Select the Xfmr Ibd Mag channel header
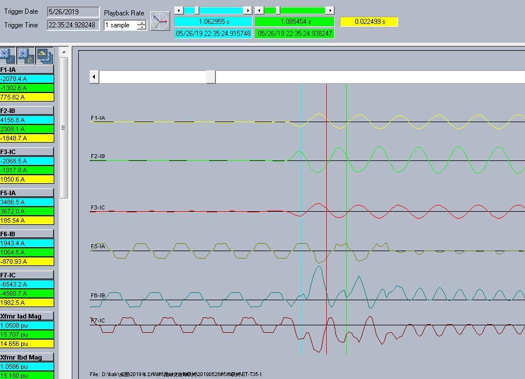Screen dimensions: 525x379 27,357
